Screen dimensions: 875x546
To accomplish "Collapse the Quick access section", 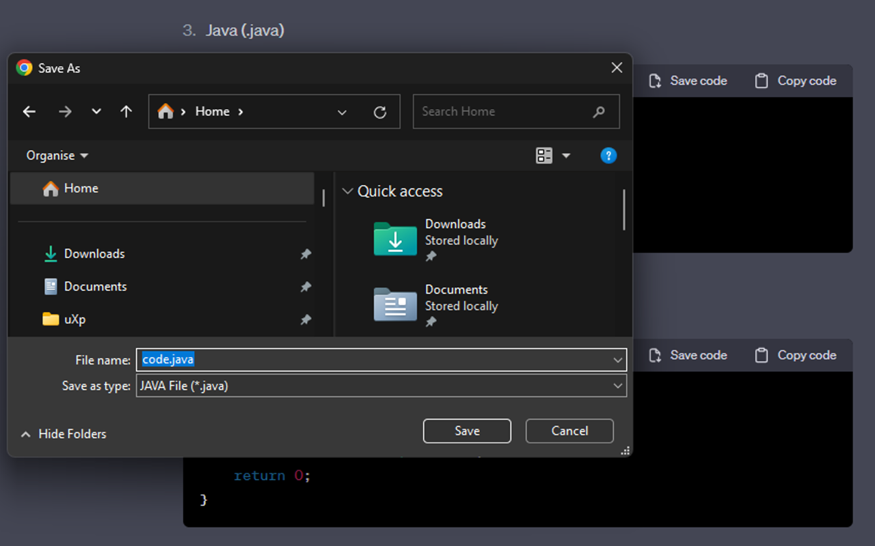I will [x=347, y=191].
